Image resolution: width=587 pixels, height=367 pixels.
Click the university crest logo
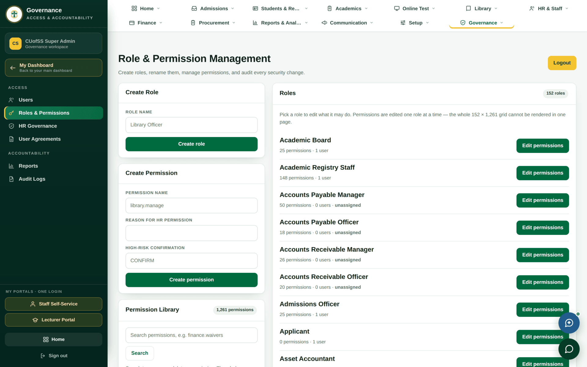14,14
